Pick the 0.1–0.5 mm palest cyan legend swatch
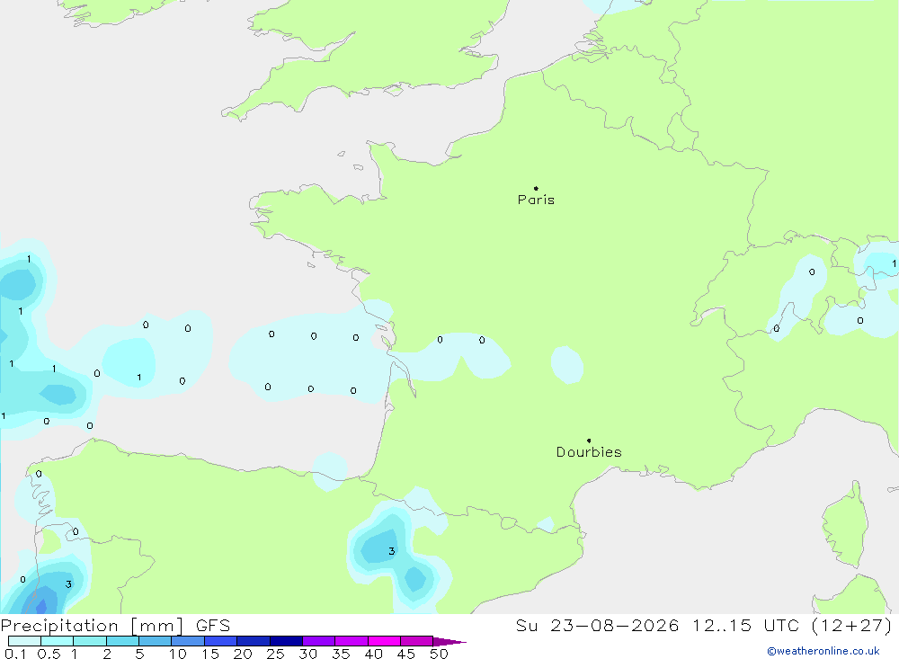Image resolution: width=899 pixels, height=659 pixels. 24,641
